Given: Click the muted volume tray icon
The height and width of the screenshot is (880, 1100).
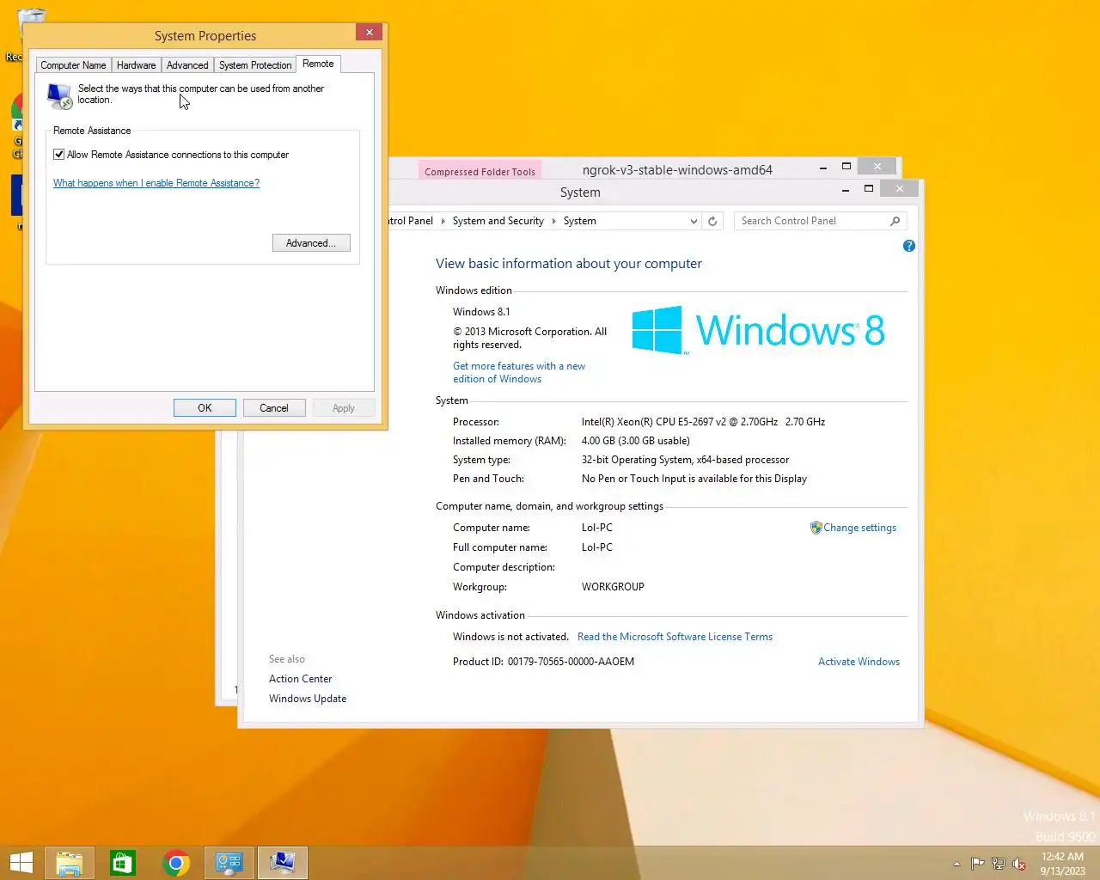Looking at the screenshot, I should [x=1019, y=864].
